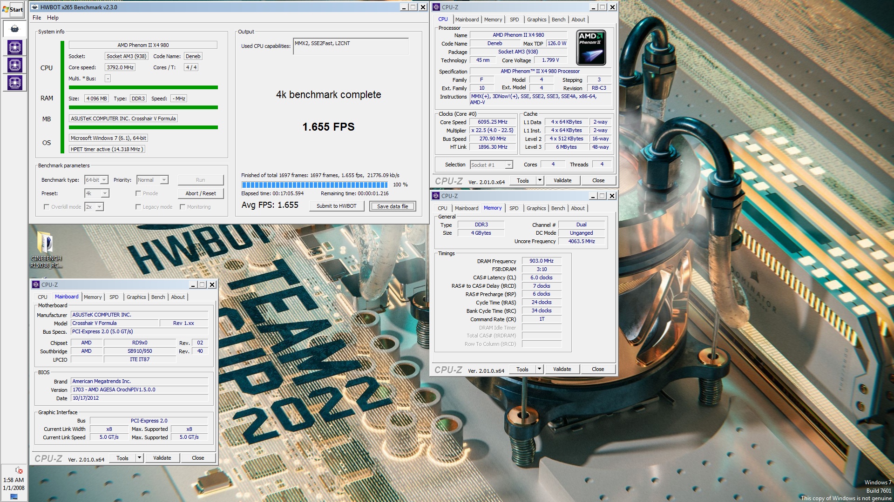The image size is (894, 502).
Task: Open the CINEBENCH R15 desktop folder
Action: [x=46, y=250]
